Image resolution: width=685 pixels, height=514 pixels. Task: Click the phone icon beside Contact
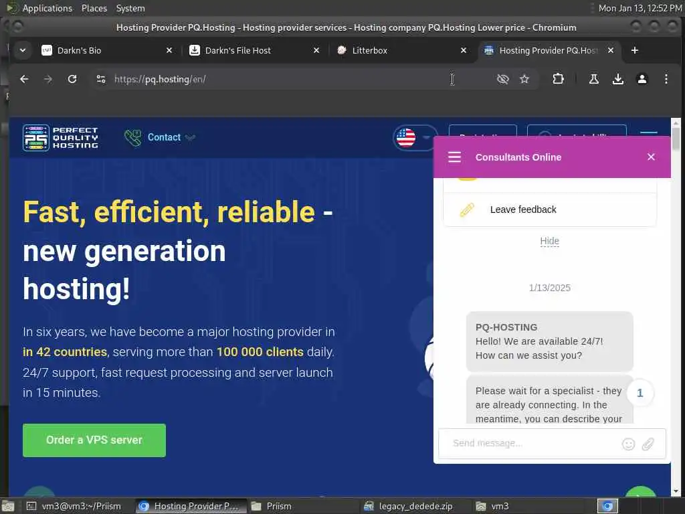tap(133, 137)
